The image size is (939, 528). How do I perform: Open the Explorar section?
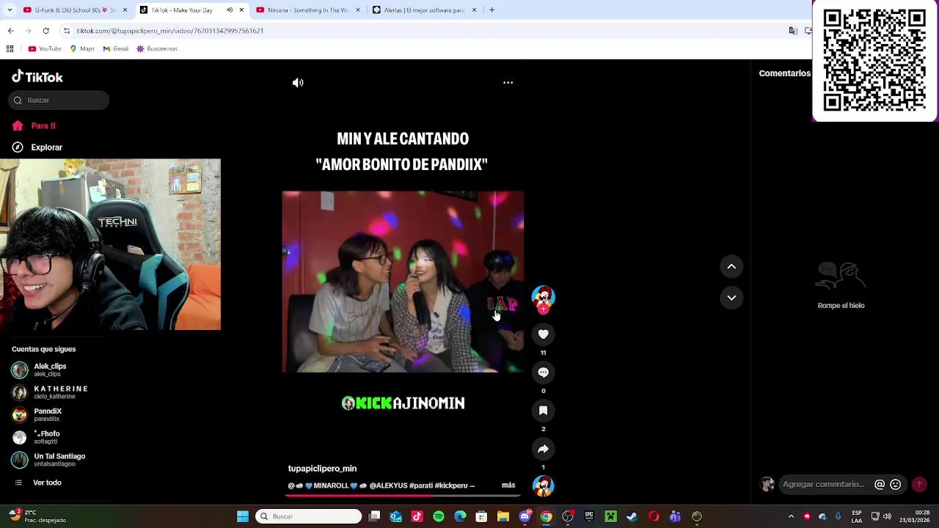[37, 147]
